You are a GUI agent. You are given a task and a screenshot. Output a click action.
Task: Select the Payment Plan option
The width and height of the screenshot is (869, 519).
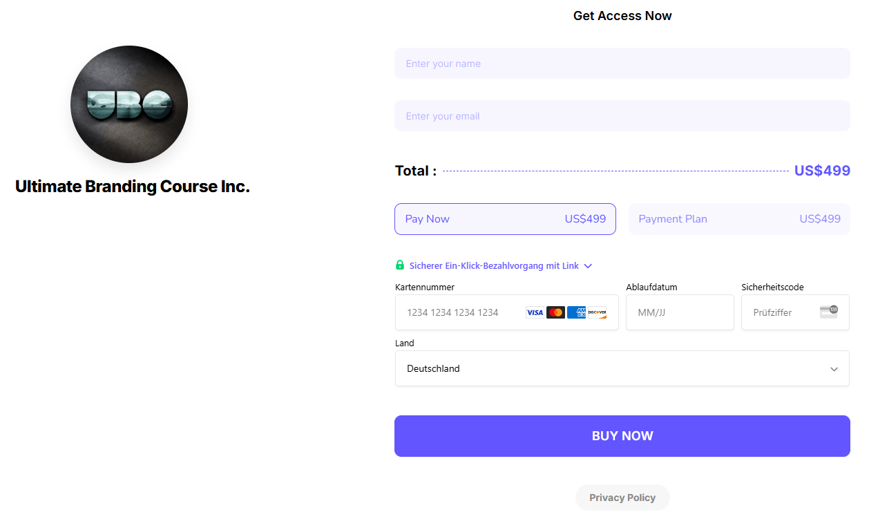[739, 219]
